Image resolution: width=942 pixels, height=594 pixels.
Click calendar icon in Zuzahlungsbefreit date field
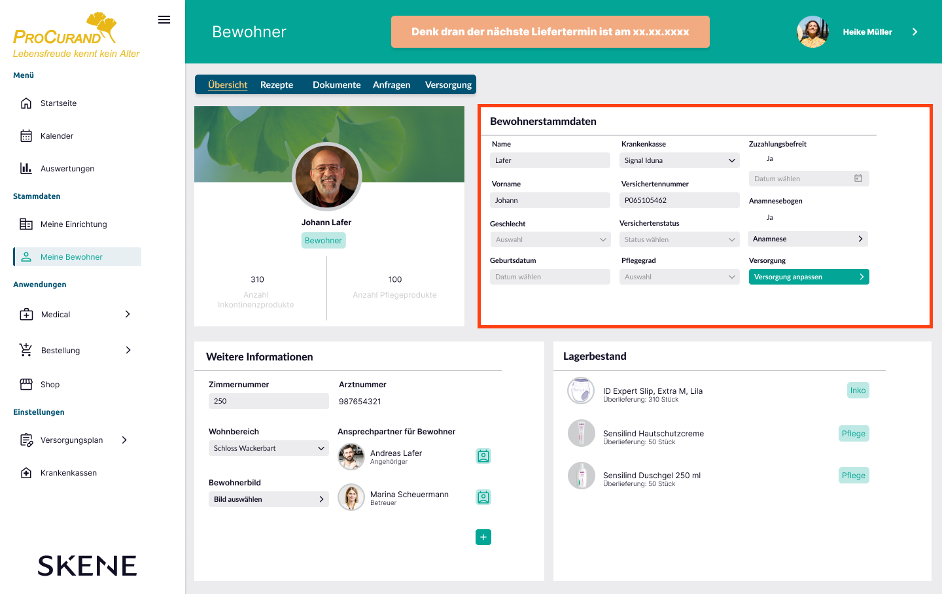coord(858,179)
